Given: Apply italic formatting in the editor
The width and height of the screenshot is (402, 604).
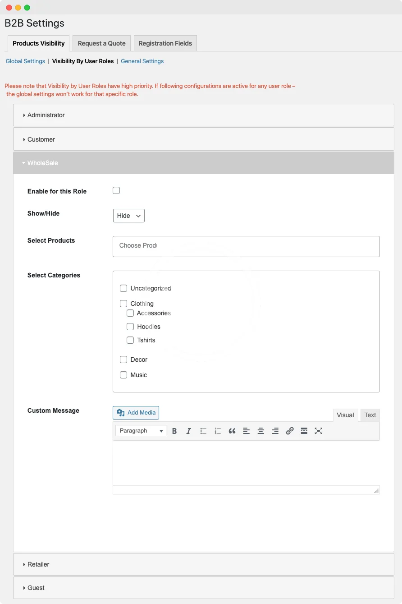Looking at the screenshot, I should pyautogui.click(x=189, y=431).
